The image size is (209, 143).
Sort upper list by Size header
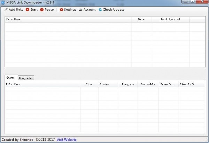click(141, 19)
